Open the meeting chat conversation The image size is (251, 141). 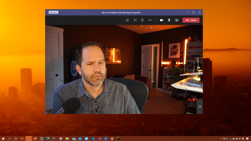pyautogui.click(x=135, y=20)
